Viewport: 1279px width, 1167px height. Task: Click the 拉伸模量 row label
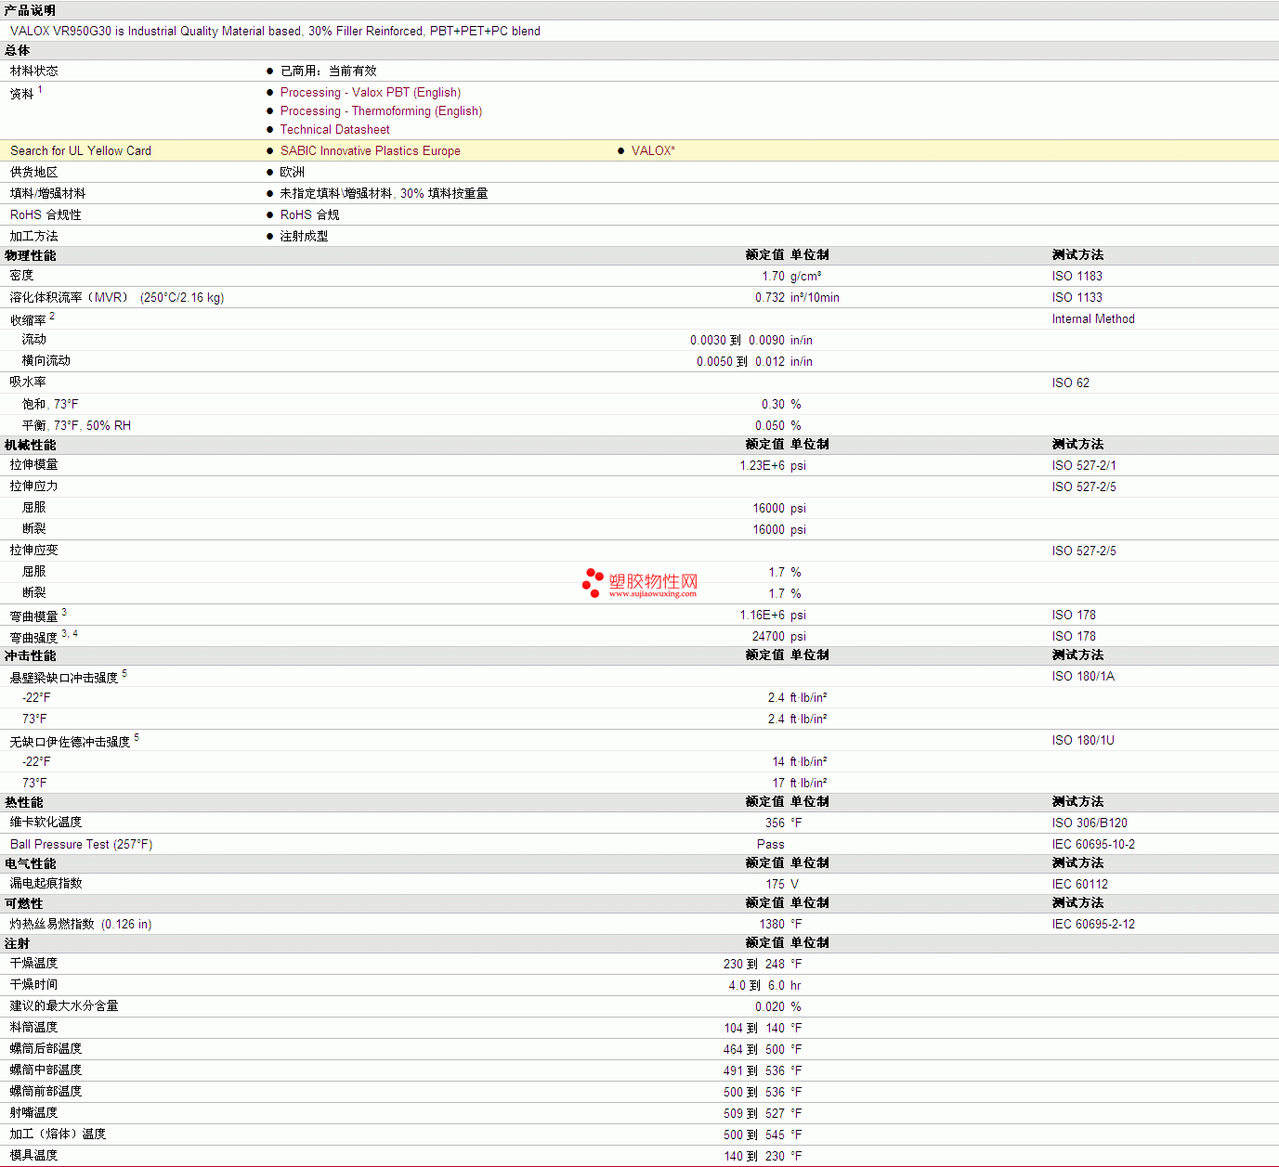tap(34, 466)
